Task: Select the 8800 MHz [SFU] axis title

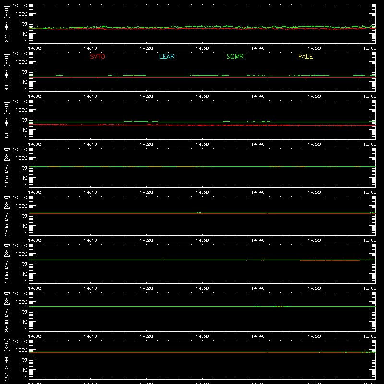Action: (7, 312)
